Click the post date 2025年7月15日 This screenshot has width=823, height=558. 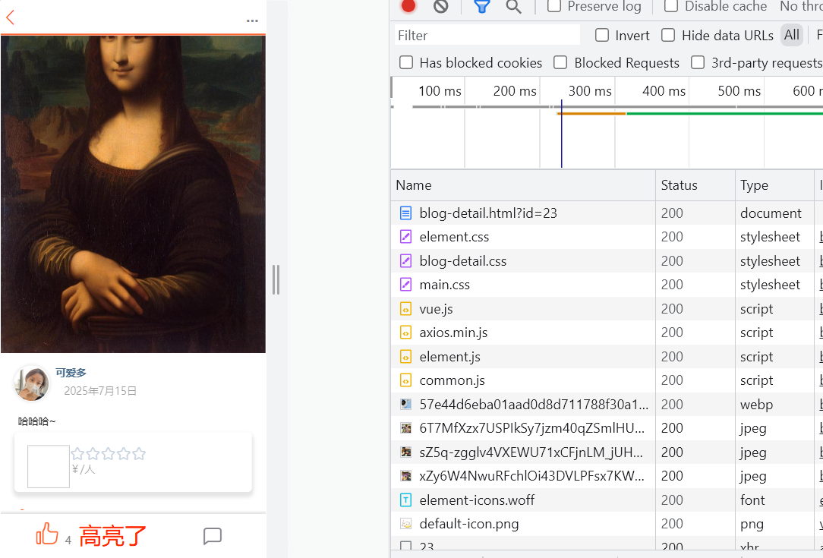coord(100,391)
